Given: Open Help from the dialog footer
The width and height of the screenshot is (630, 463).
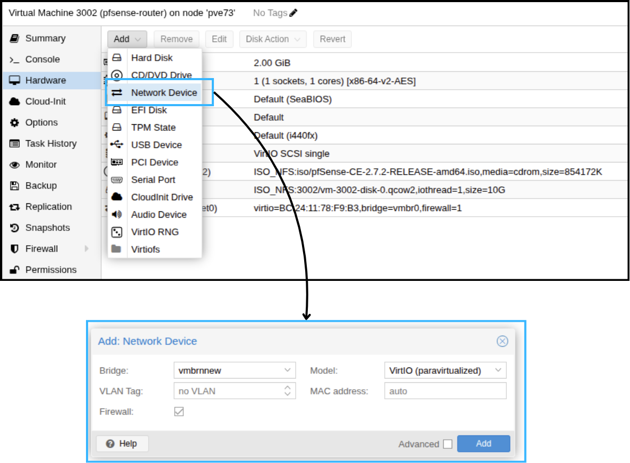Looking at the screenshot, I should tap(122, 443).
